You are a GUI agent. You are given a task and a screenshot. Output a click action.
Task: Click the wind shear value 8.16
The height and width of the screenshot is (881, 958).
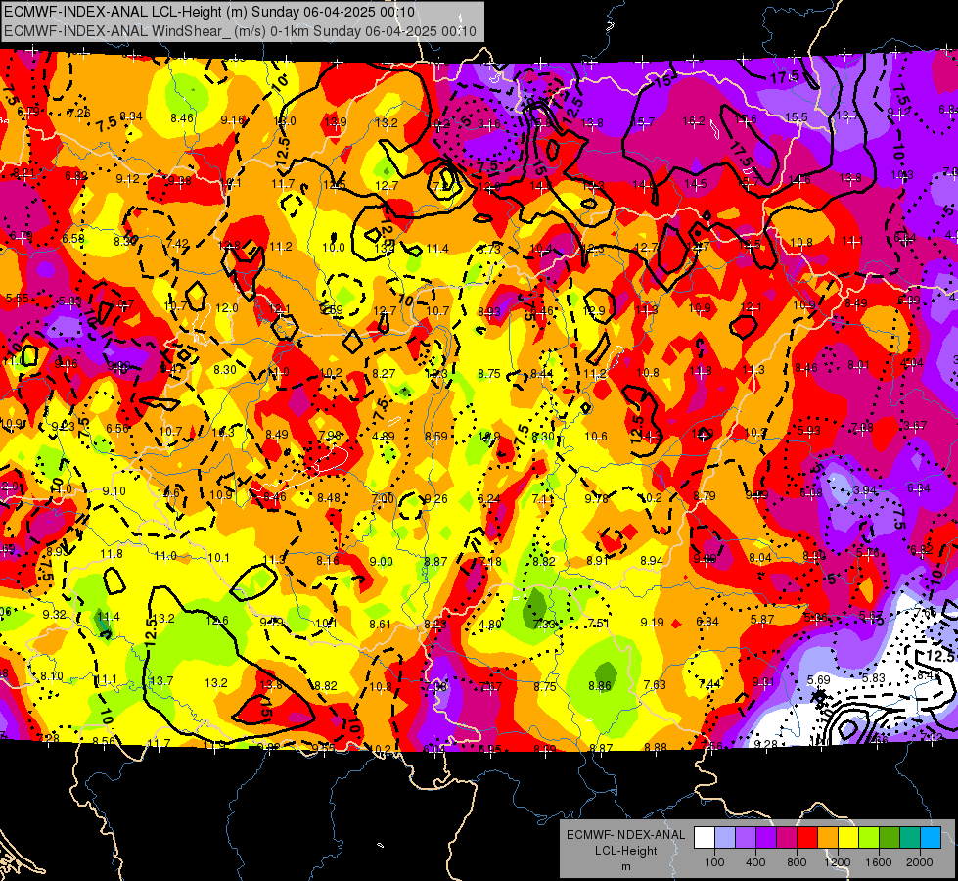coord(328,561)
